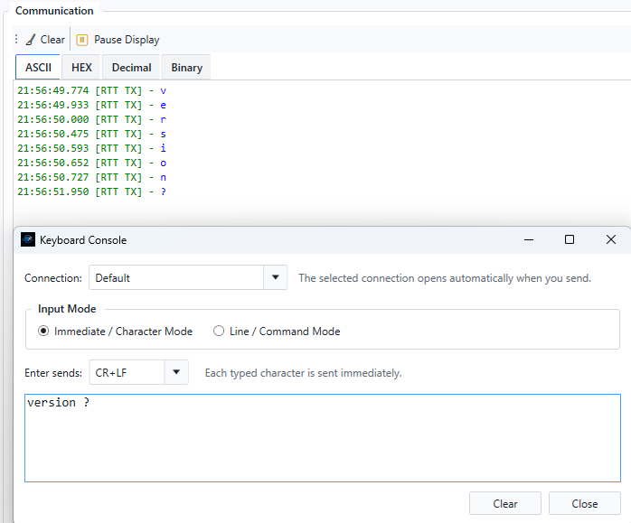Click the Clear brush icon in the Communication toolbar
This screenshot has width=631, height=523.
pyautogui.click(x=31, y=40)
